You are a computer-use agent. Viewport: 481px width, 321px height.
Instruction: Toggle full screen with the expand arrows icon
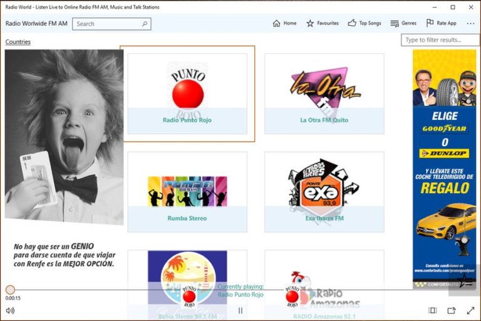point(470,310)
